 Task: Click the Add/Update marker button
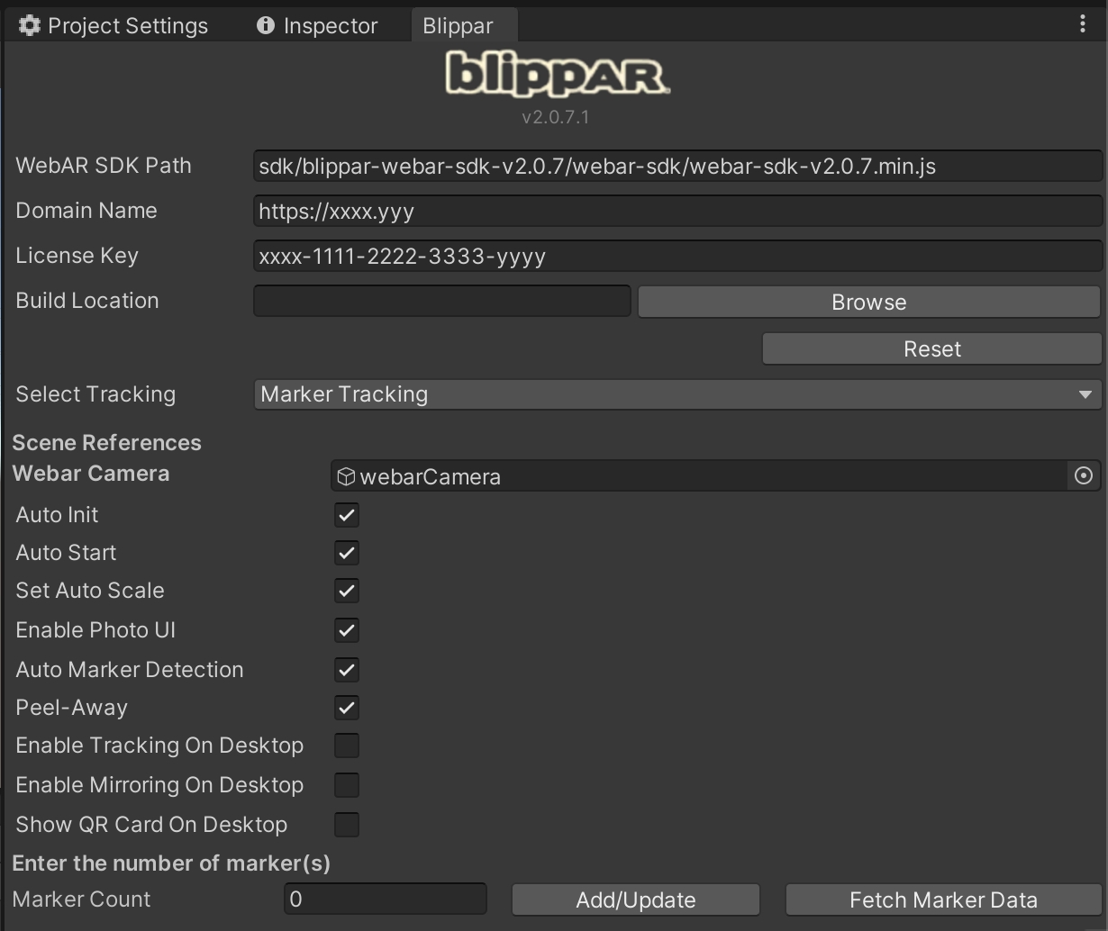635,899
